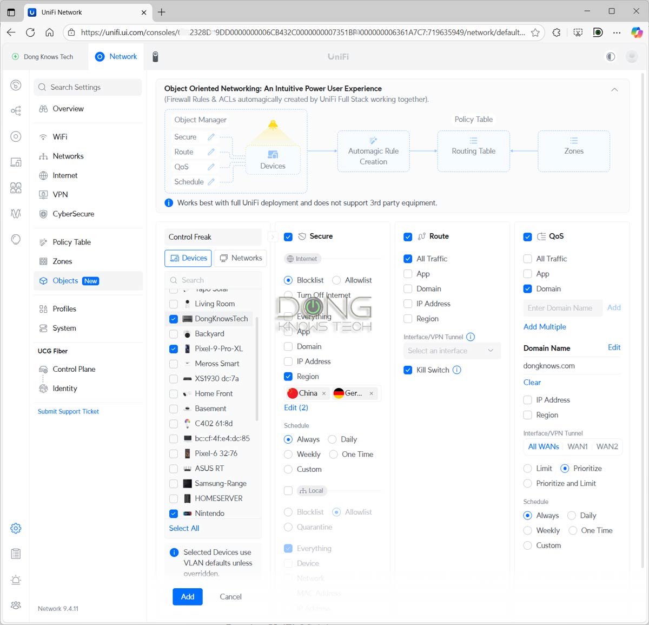Open the admins people icon in rail
Image resolution: width=649 pixels, height=625 pixels.
click(x=16, y=605)
